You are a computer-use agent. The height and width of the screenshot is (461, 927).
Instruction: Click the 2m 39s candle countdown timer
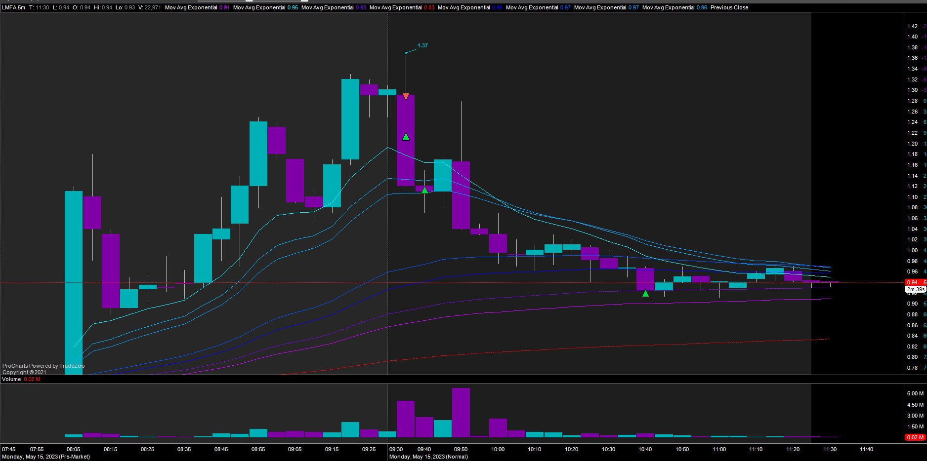click(915, 290)
